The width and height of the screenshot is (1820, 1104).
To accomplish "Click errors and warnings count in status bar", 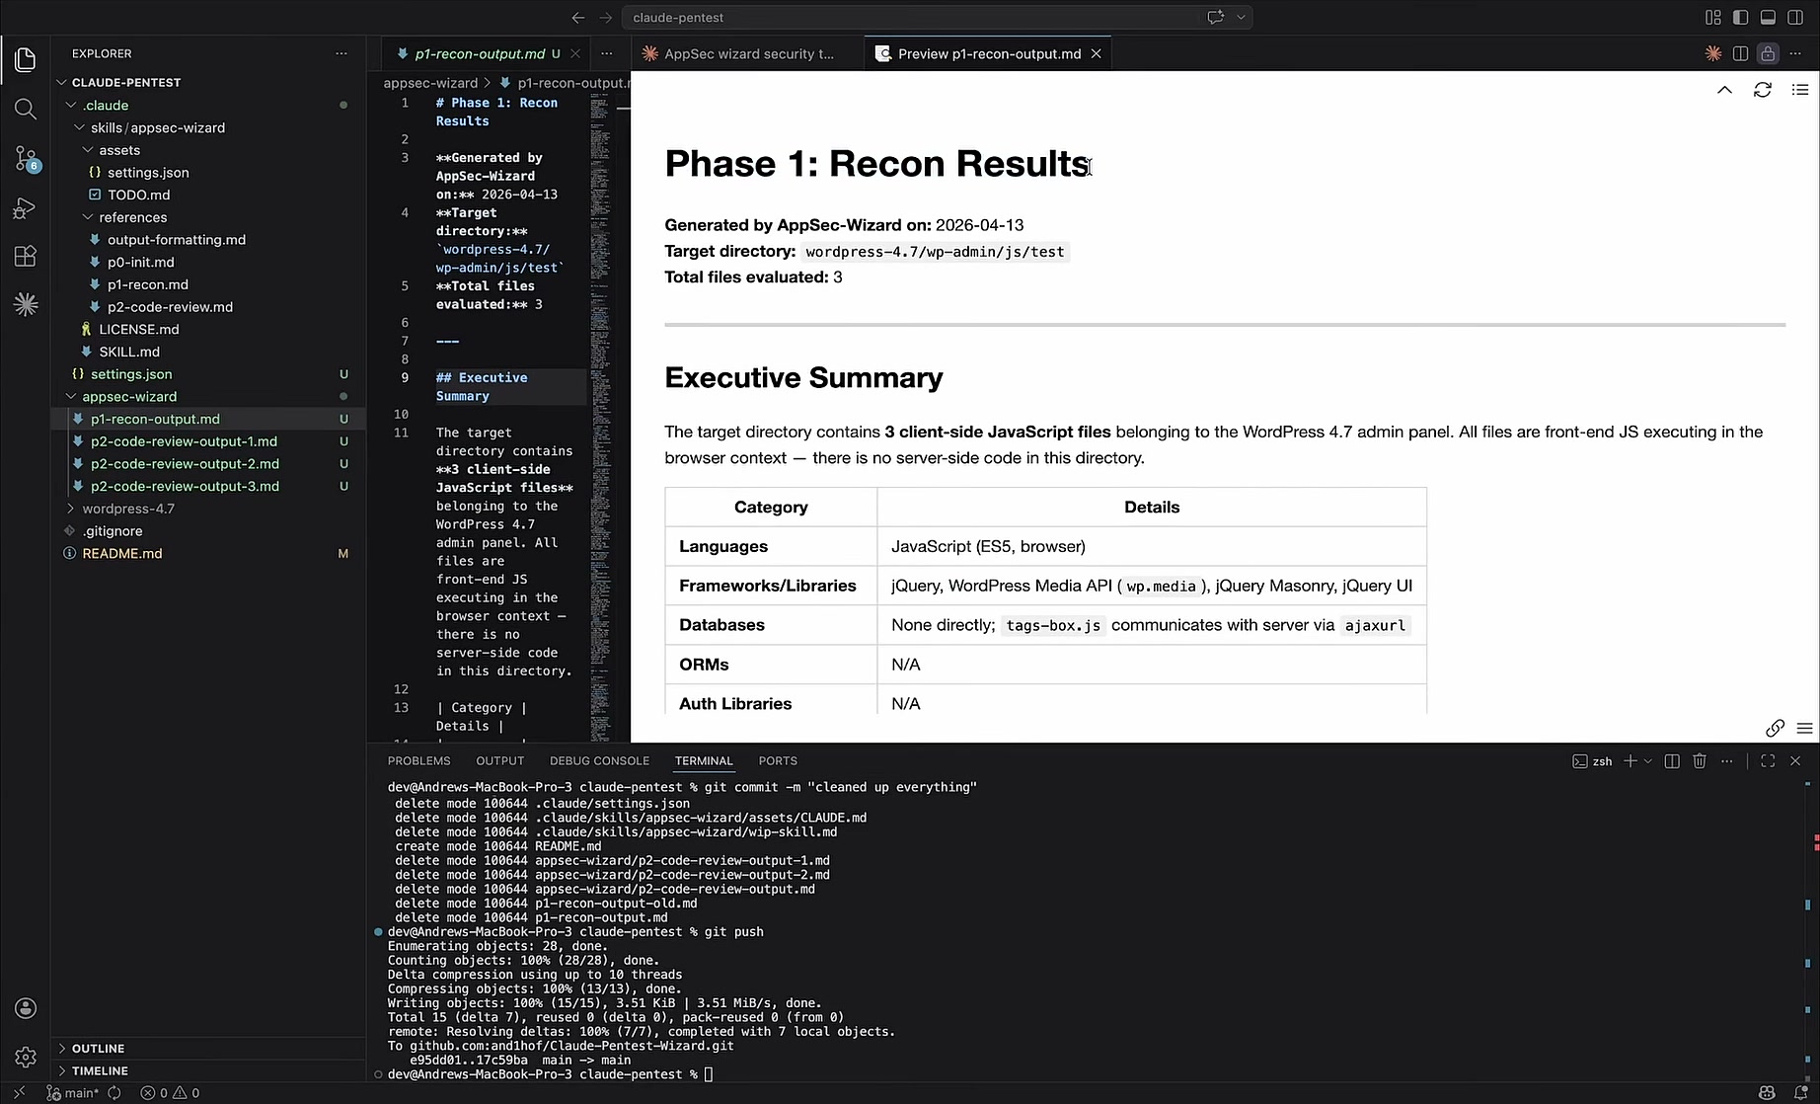I will click(x=170, y=1093).
